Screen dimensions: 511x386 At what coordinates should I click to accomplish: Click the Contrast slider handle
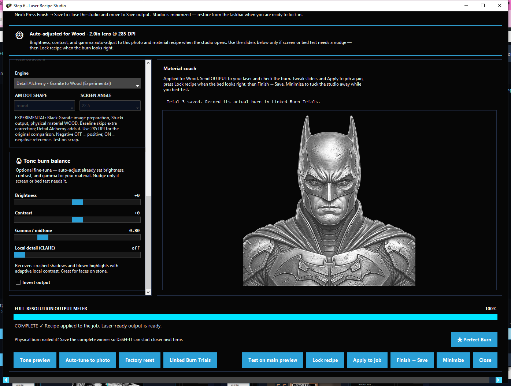point(77,220)
